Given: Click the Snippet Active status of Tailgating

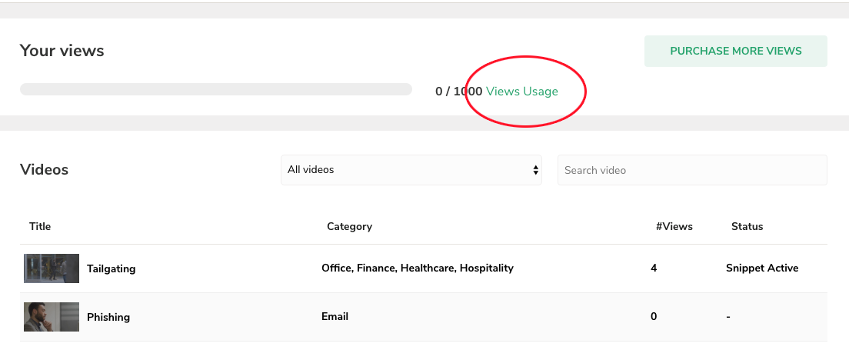Looking at the screenshot, I should (x=762, y=268).
